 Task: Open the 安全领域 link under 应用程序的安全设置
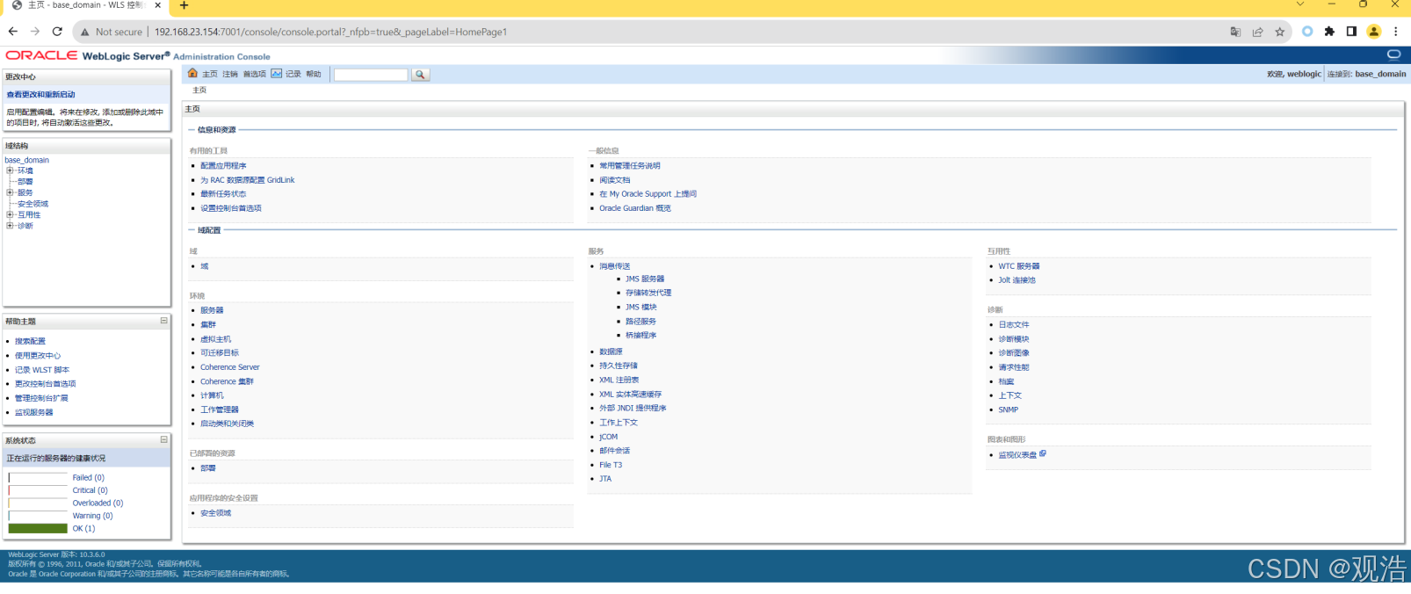click(x=216, y=513)
